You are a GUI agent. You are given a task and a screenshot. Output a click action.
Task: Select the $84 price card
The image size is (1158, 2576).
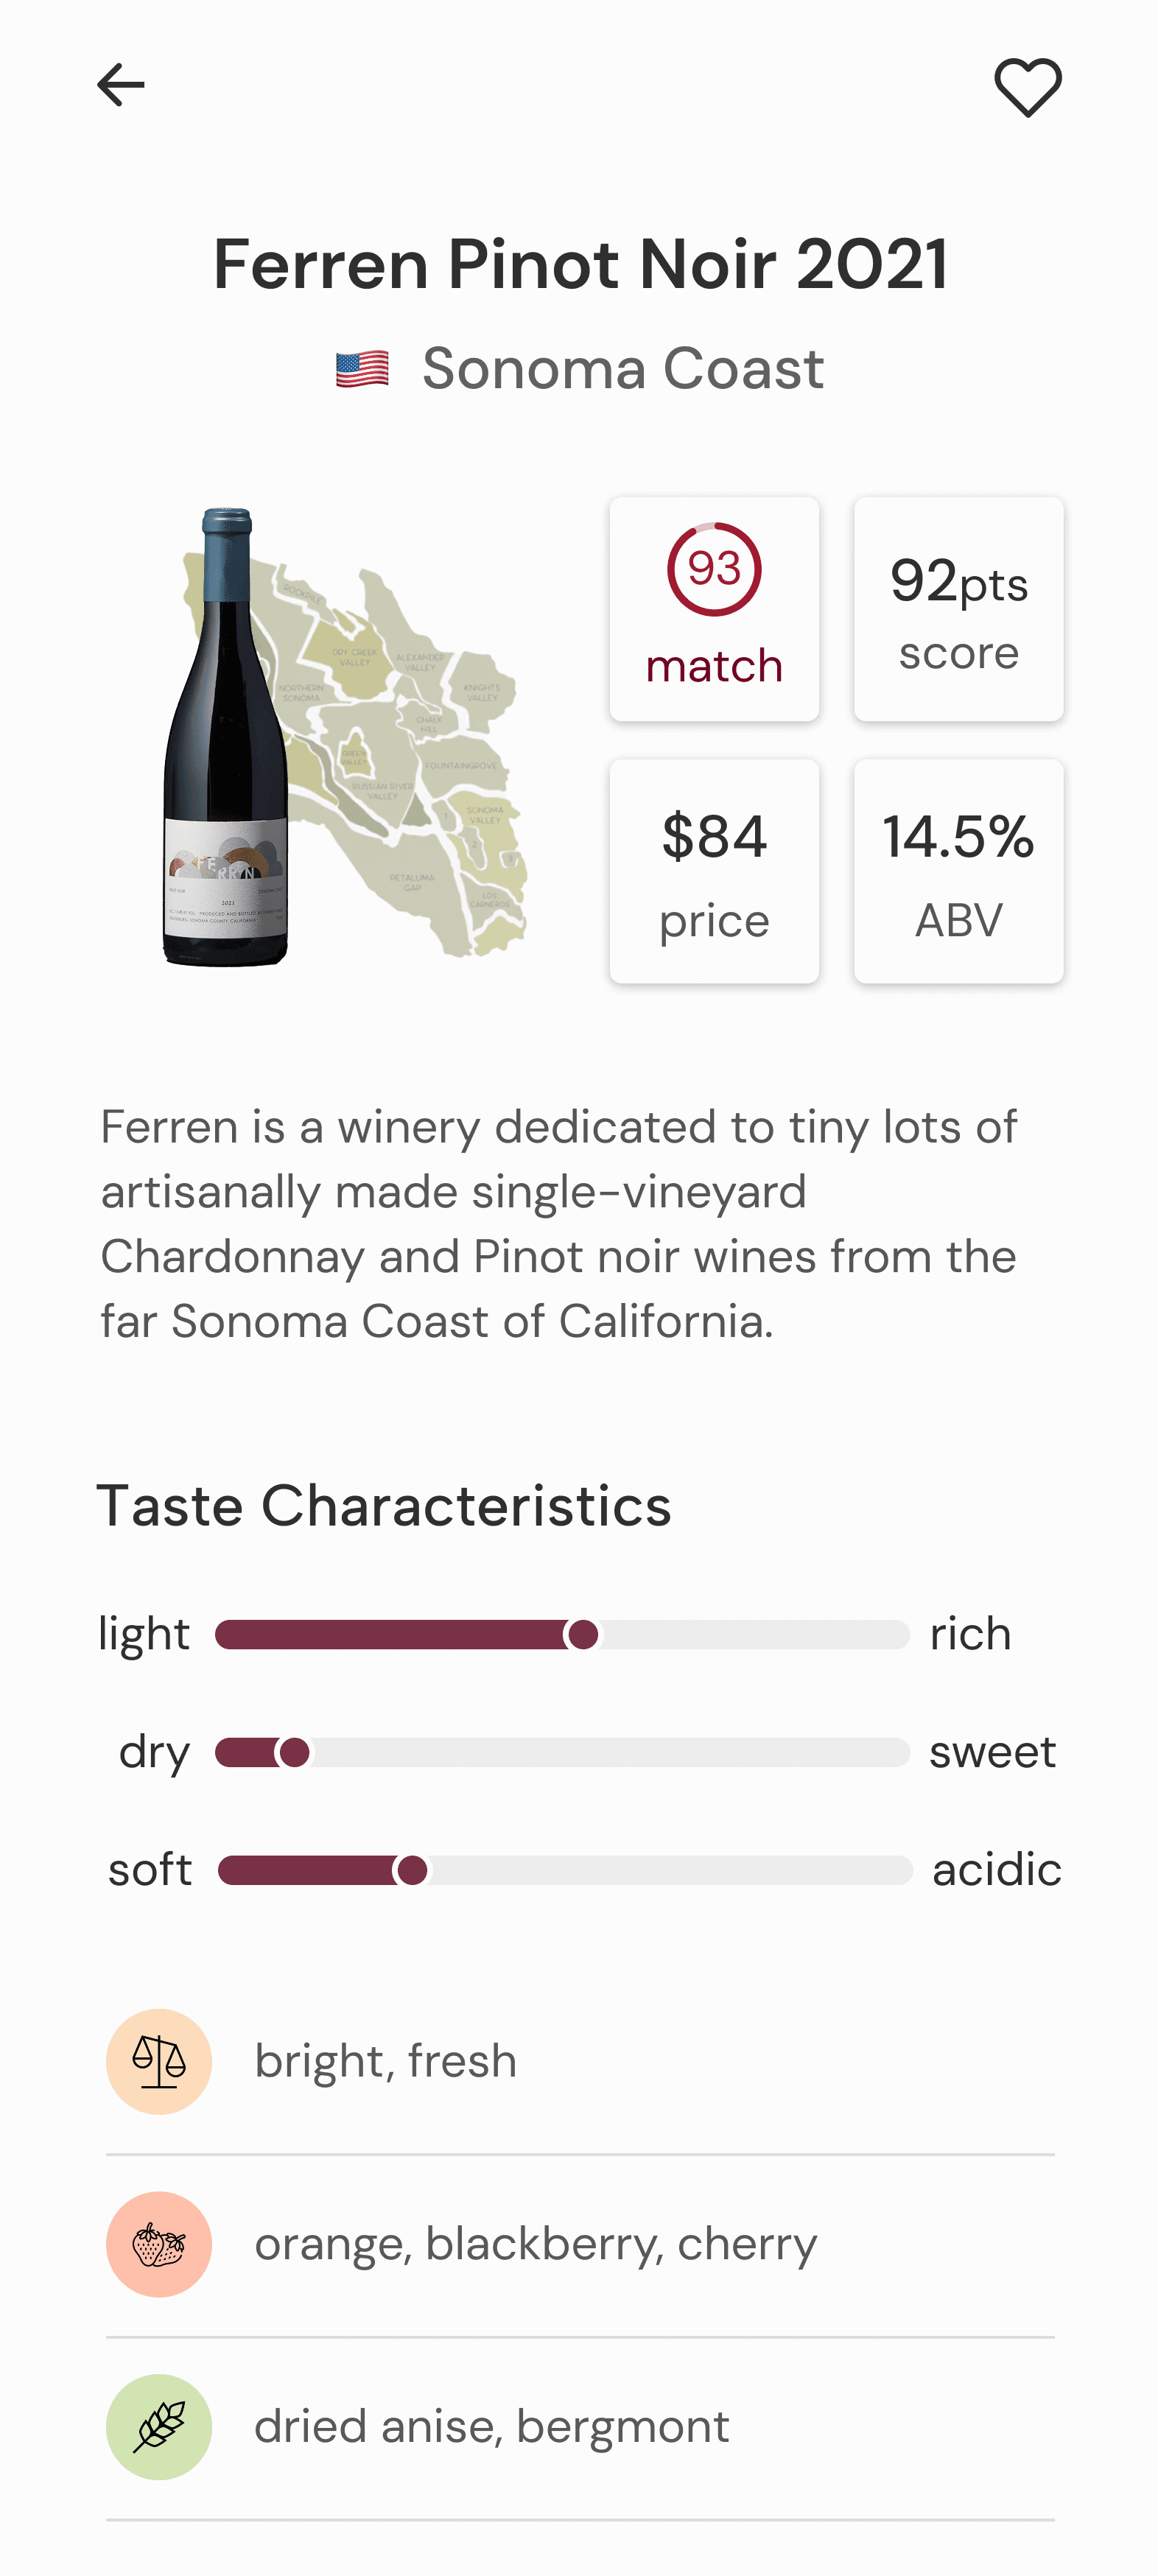[x=714, y=871]
